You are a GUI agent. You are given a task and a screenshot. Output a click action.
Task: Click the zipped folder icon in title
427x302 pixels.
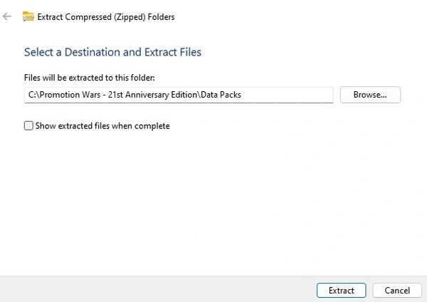(28, 16)
